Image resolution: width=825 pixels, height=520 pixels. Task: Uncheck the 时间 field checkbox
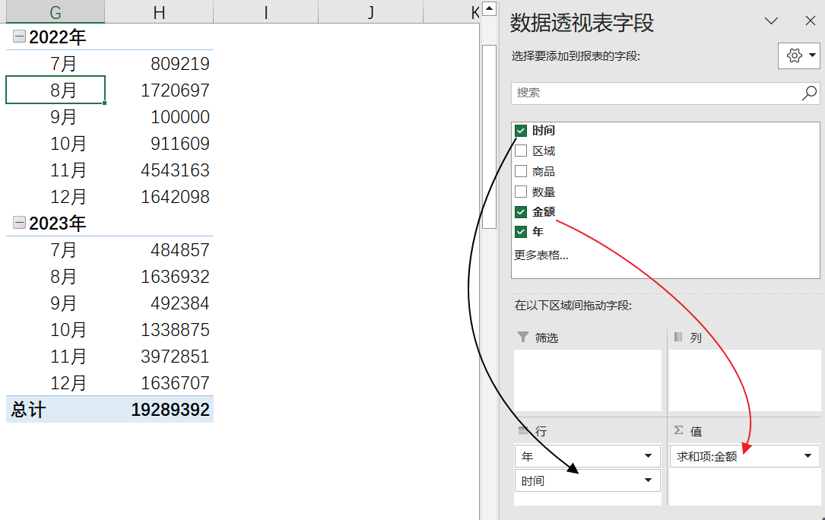point(521,131)
